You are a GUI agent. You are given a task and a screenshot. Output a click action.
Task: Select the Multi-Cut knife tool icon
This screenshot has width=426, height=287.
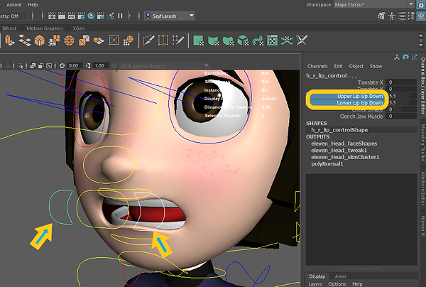148,40
